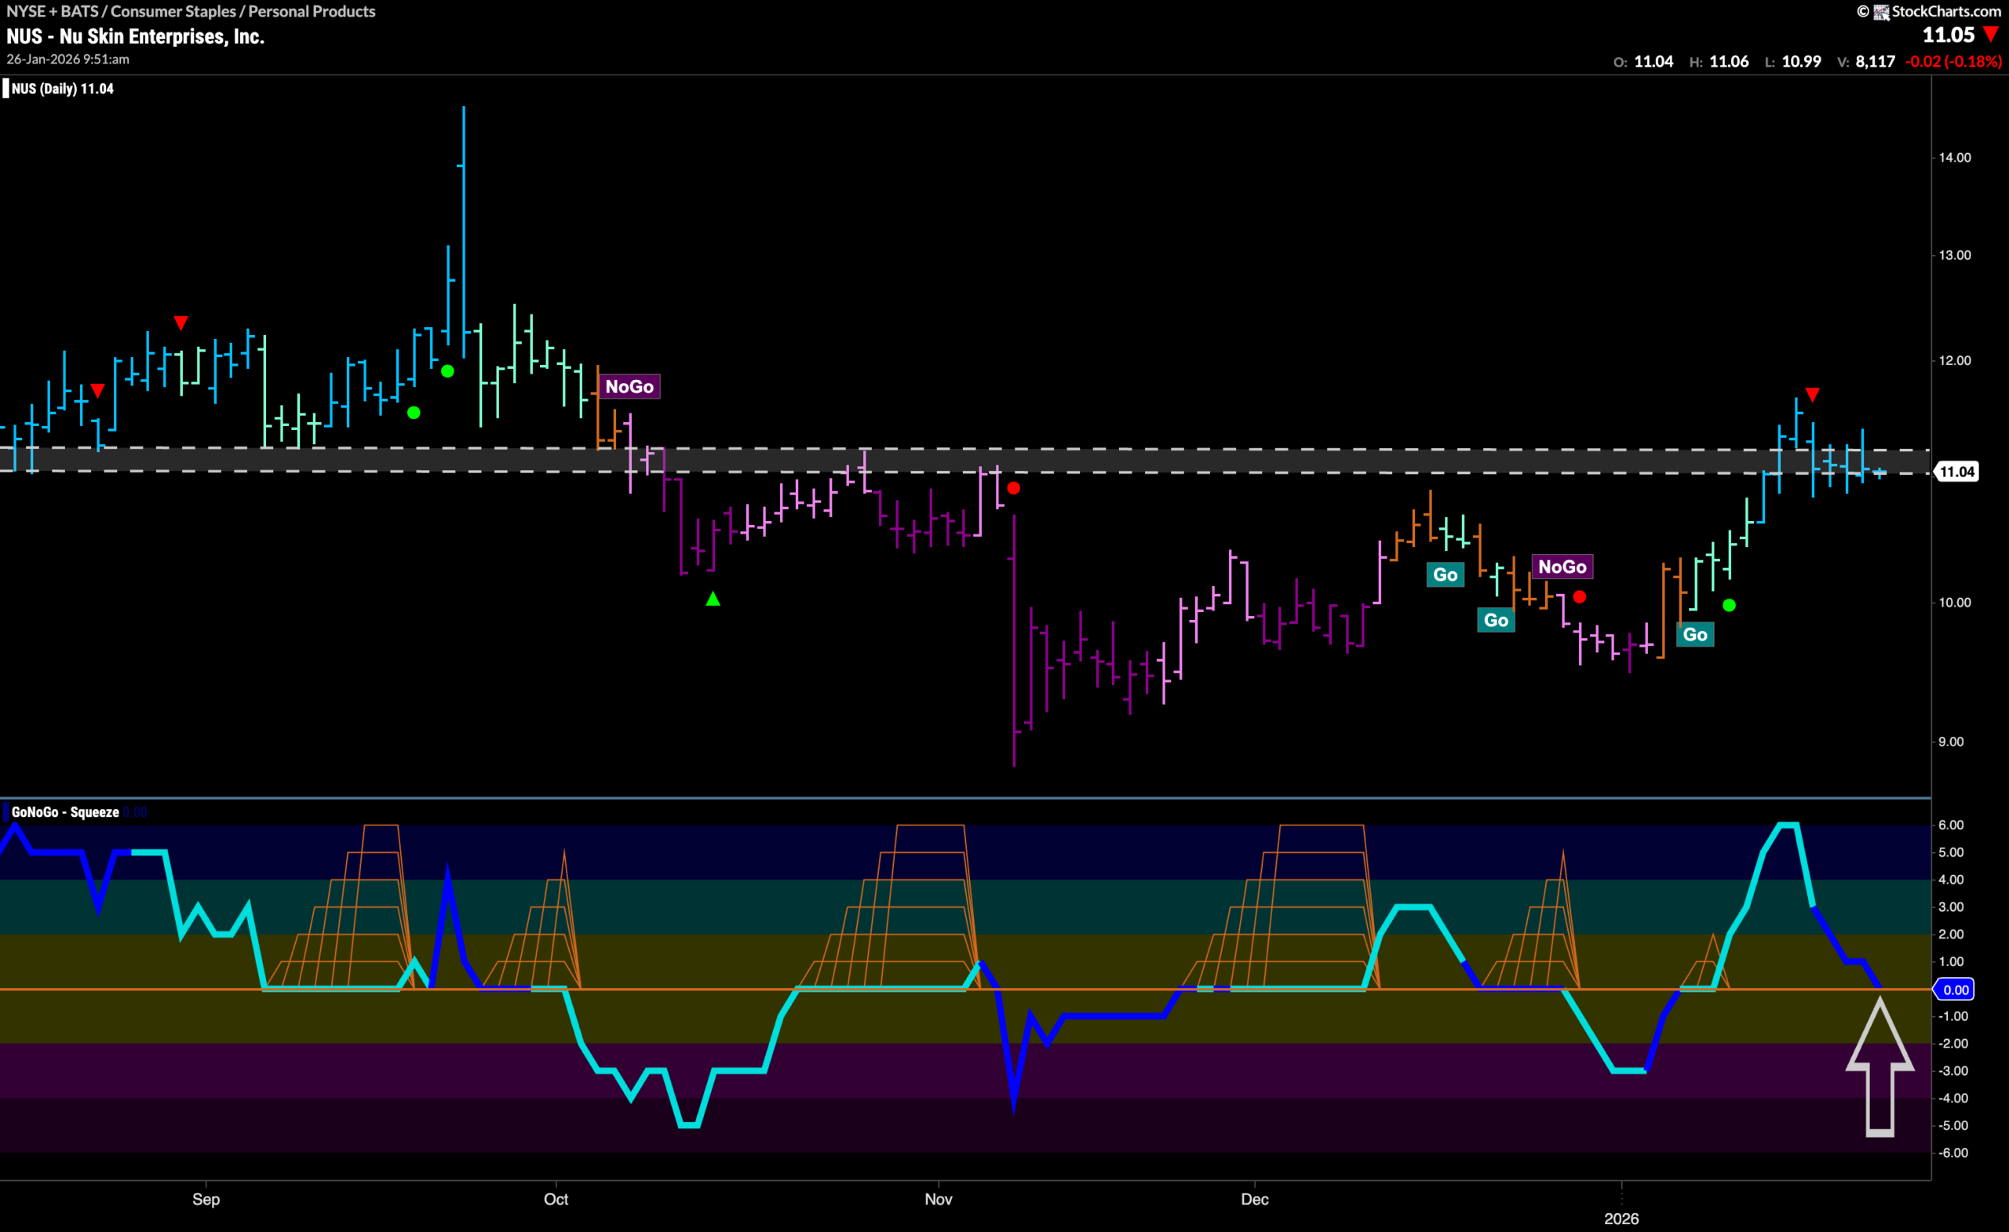The width and height of the screenshot is (2009, 1232).
Task: Click the red down triangle in late August
Action: 97,392
